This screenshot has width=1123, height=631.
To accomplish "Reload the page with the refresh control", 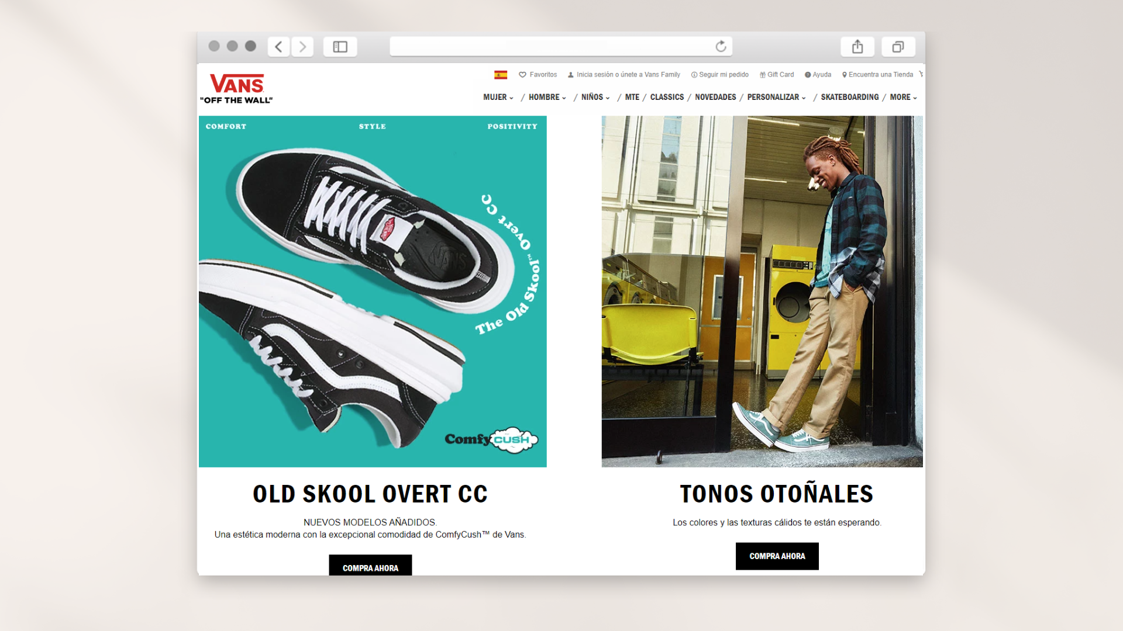I will click(720, 46).
